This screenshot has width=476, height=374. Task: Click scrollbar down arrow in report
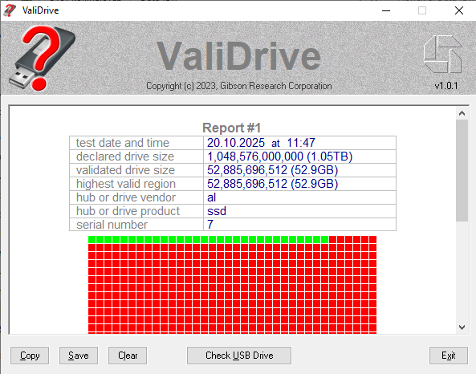pyautogui.click(x=462, y=327)
